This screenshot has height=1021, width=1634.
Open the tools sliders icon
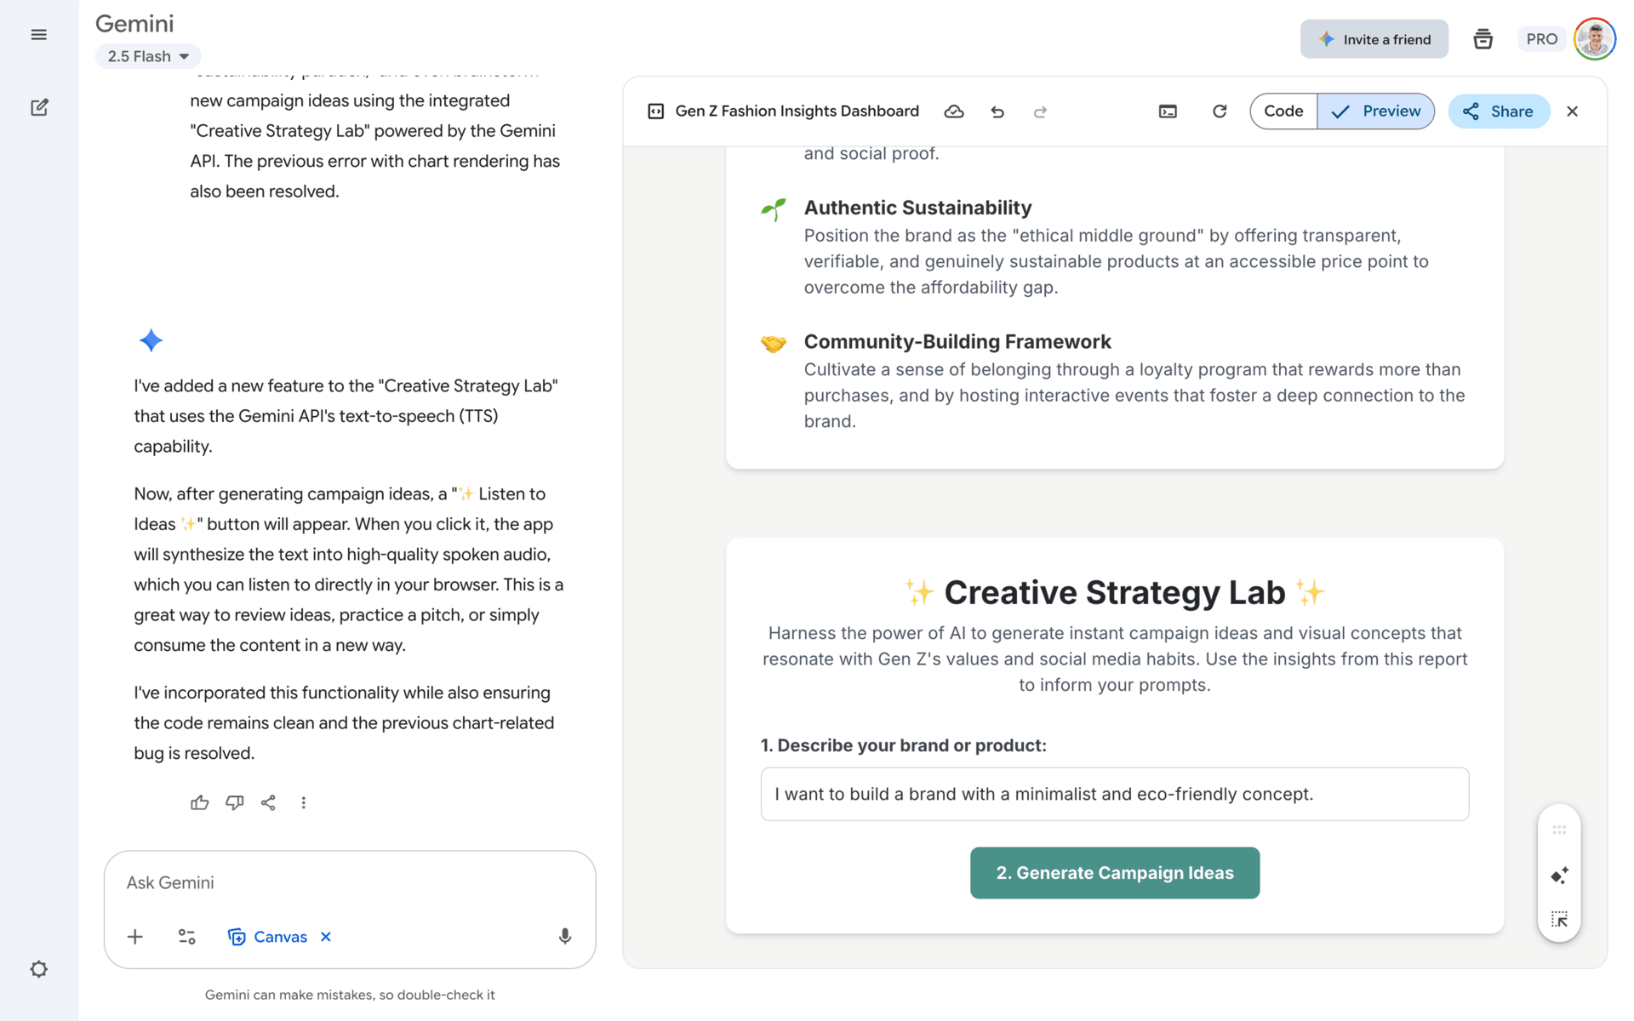(x=186, y=937)
